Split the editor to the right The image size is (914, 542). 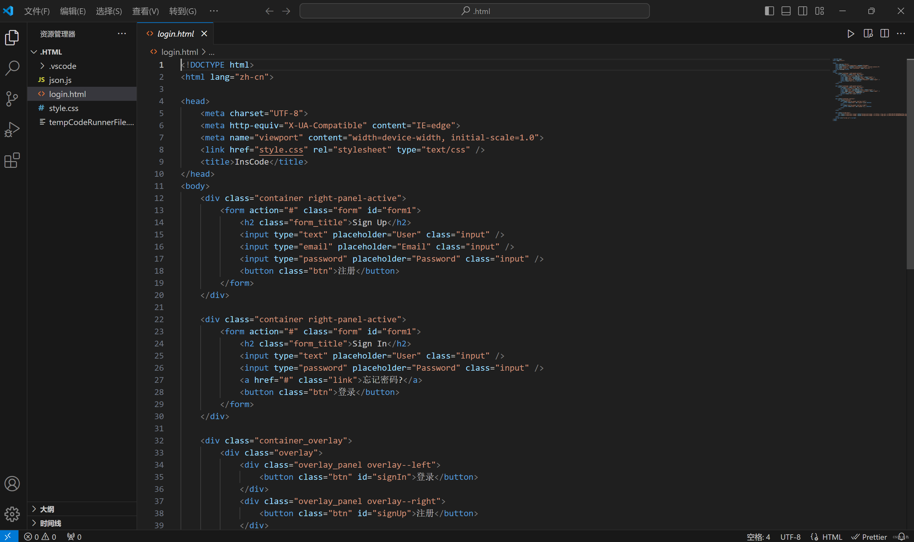click(x=884, y=33)
